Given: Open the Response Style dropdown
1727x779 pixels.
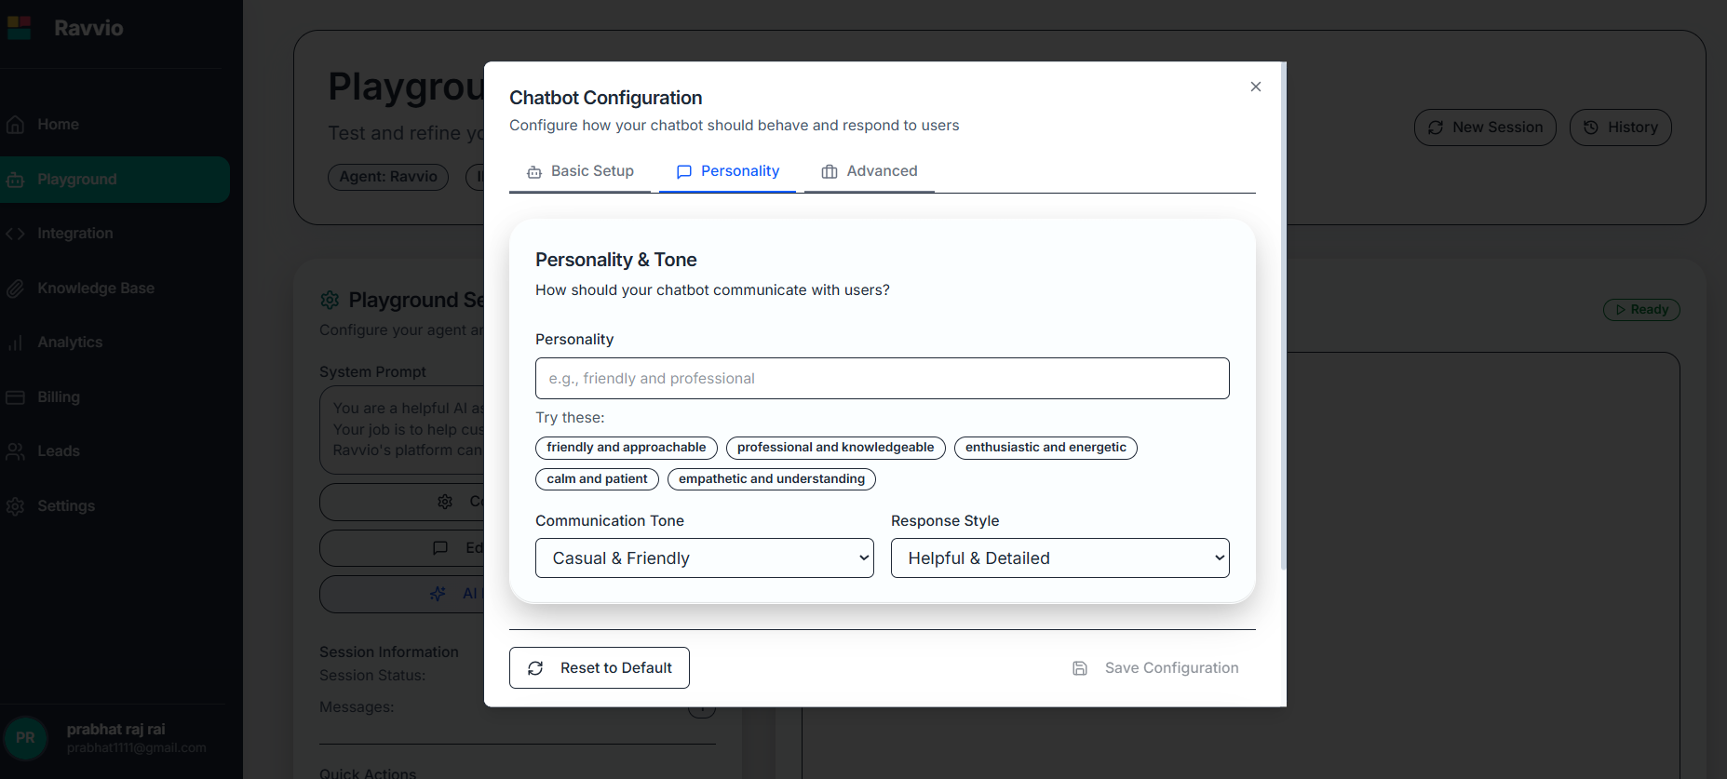Looking at the screenshot, I should point(1059,557).
